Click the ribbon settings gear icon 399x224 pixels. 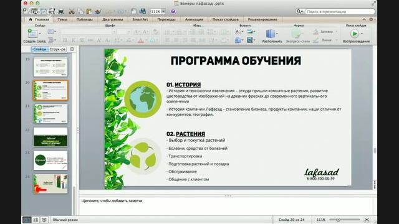click(371, 19)
